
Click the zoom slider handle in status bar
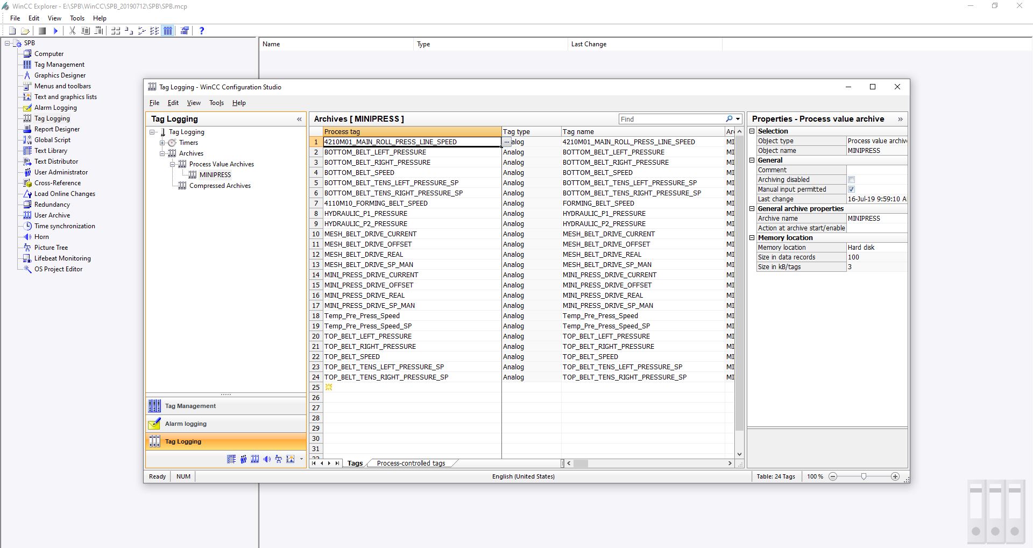point(864,476)
